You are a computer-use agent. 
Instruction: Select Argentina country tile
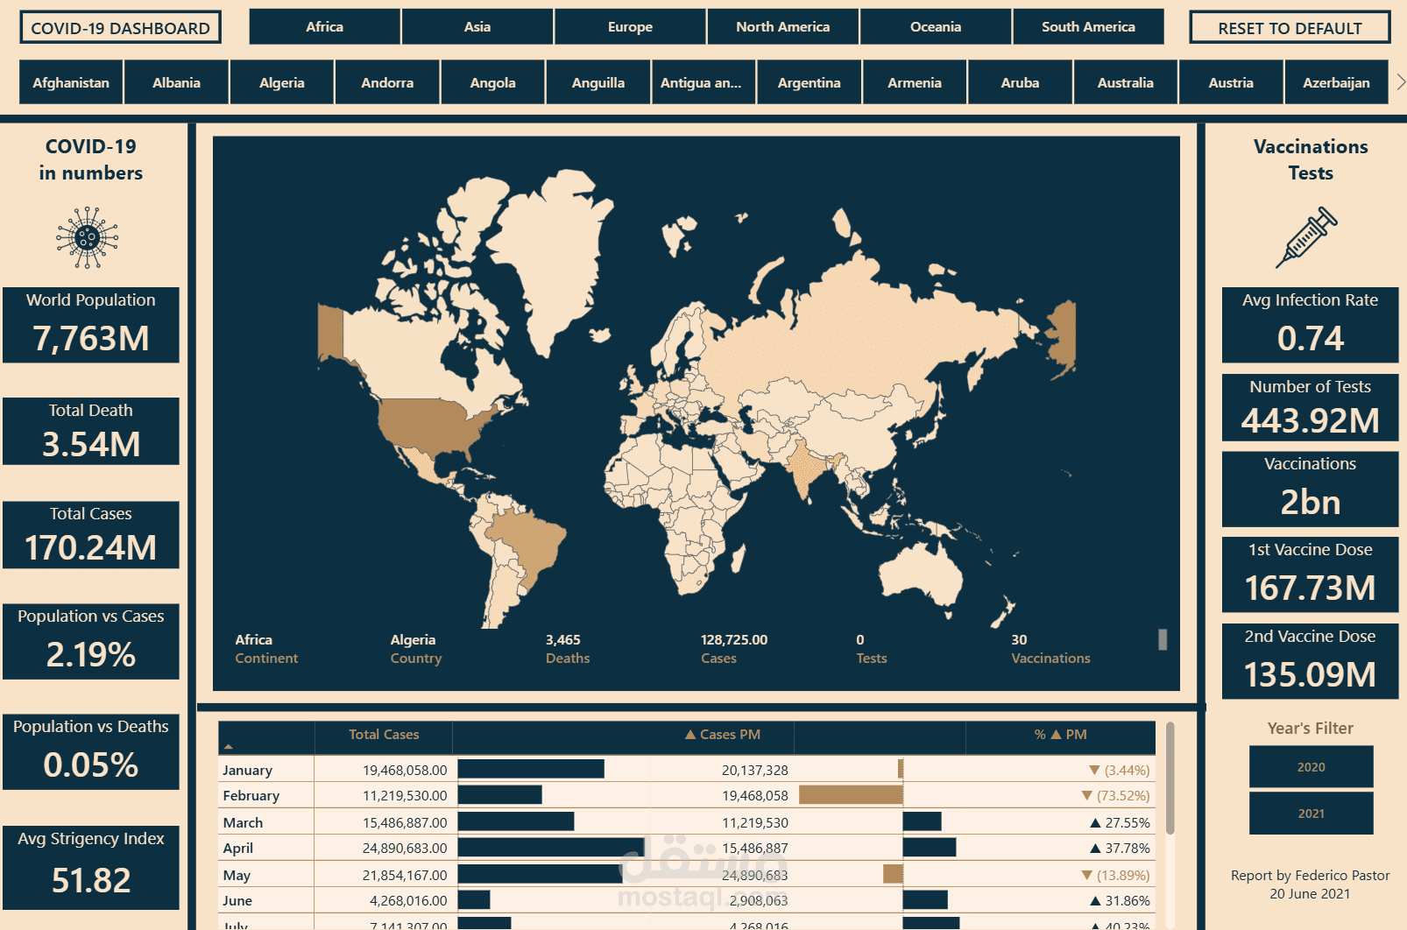coord(809,82)
